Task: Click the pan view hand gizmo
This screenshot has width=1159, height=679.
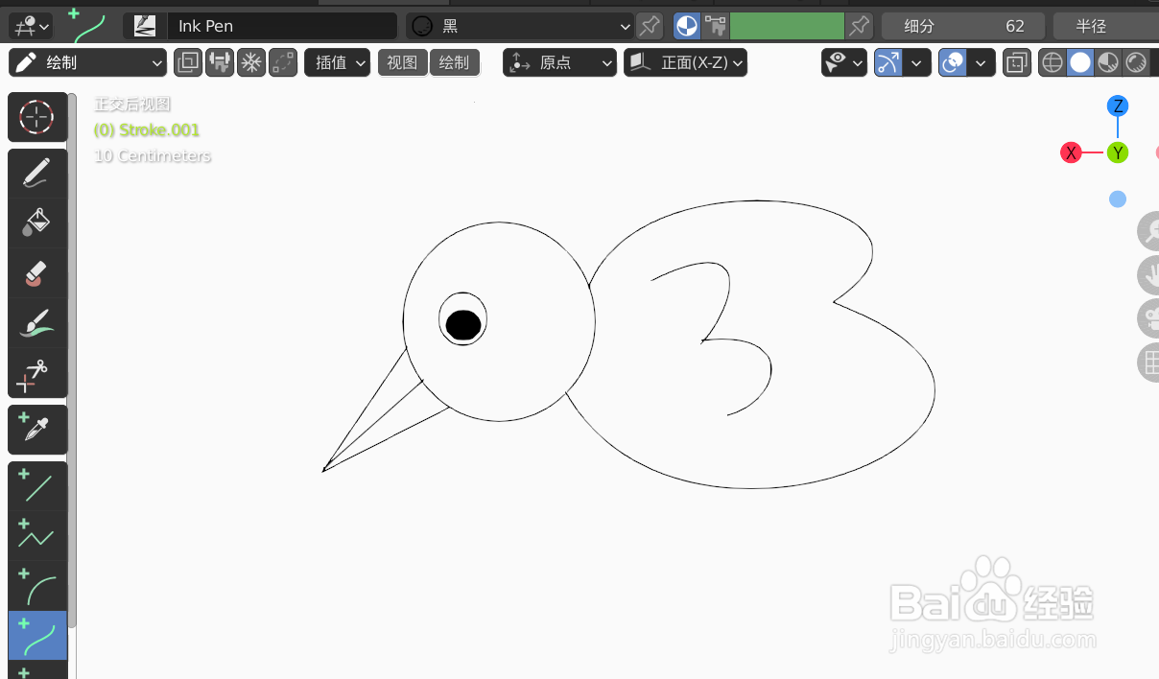Action: [x=1148, y=275]
